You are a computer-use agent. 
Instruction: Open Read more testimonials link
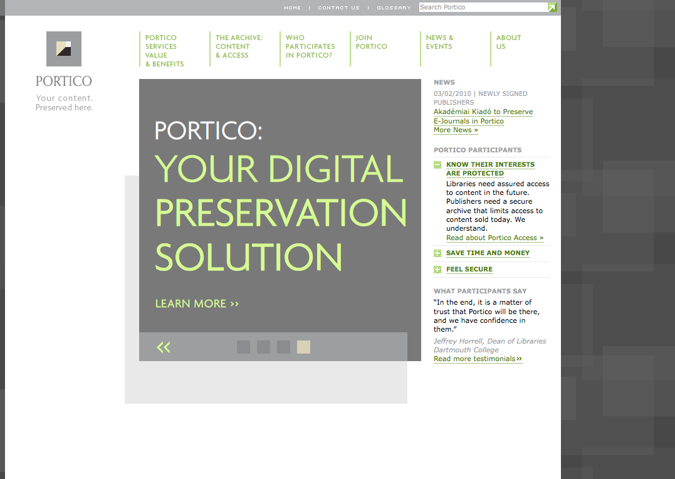tap(478, 359)
